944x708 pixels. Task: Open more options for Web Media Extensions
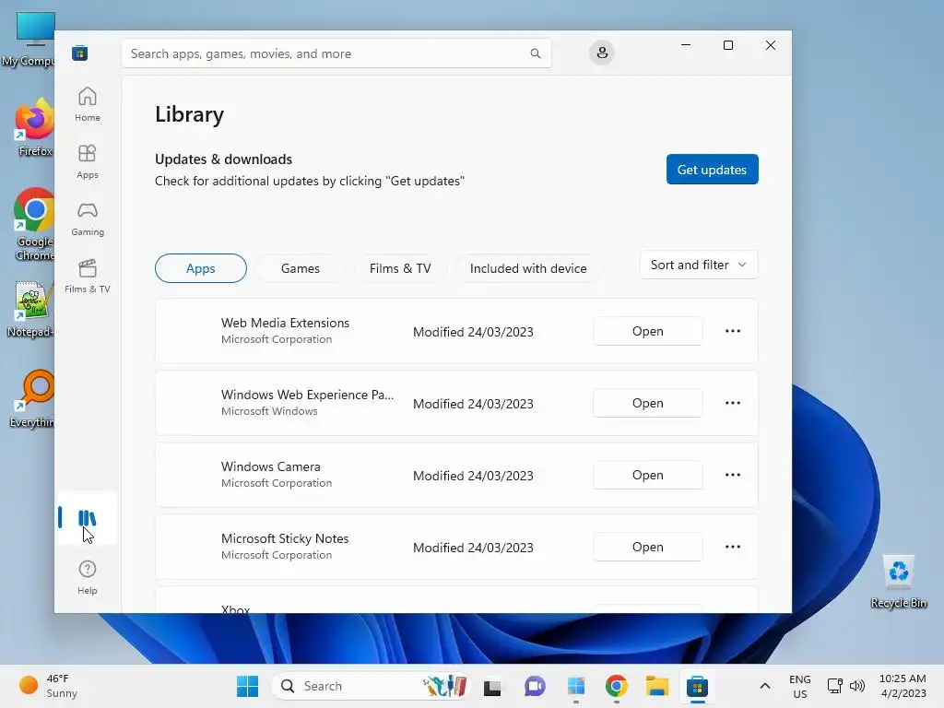coord(733,331)
